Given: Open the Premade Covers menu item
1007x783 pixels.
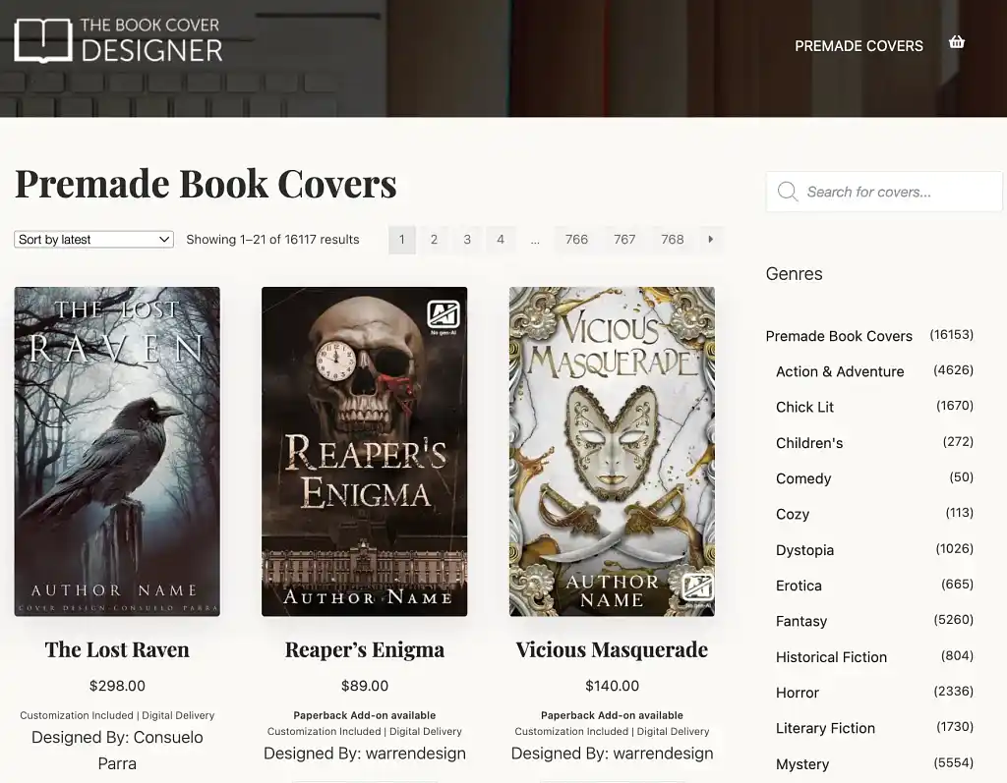Looking at the screenshot, I should [859, 46].
